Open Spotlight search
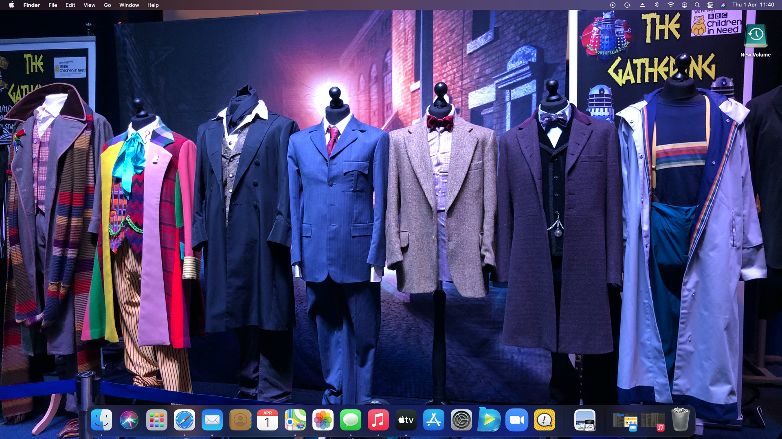 (697, 5)
